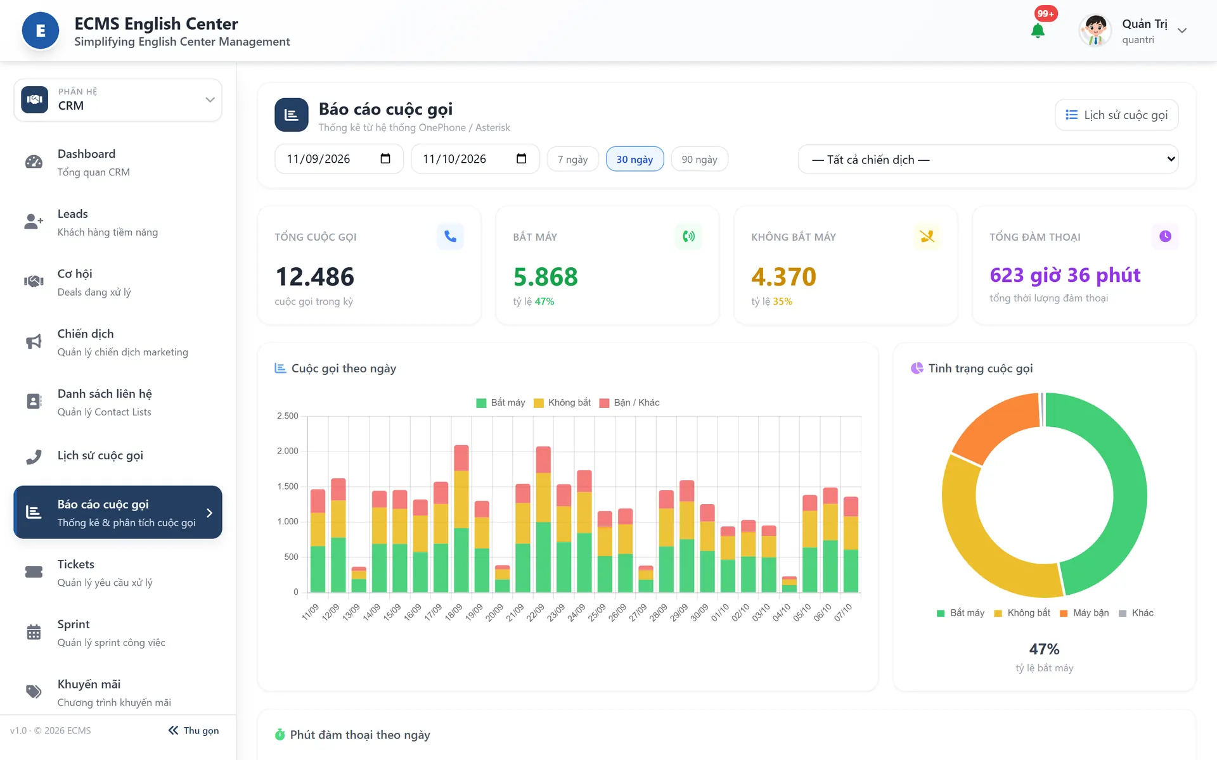Click the Sprint calendar icon in the sidebar

coord(34,632)
